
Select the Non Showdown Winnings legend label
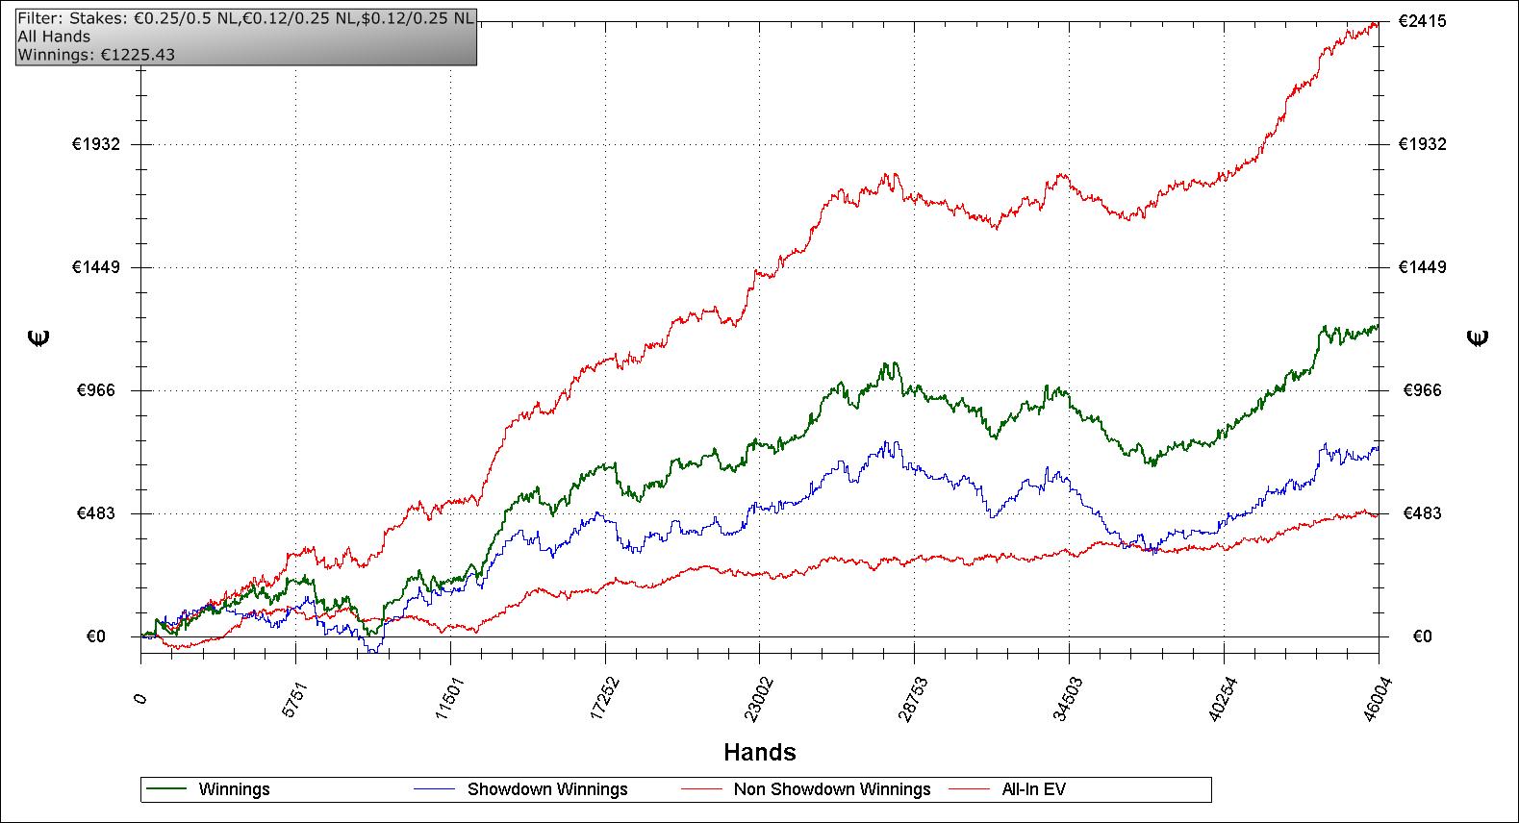[x=832, y=789]
